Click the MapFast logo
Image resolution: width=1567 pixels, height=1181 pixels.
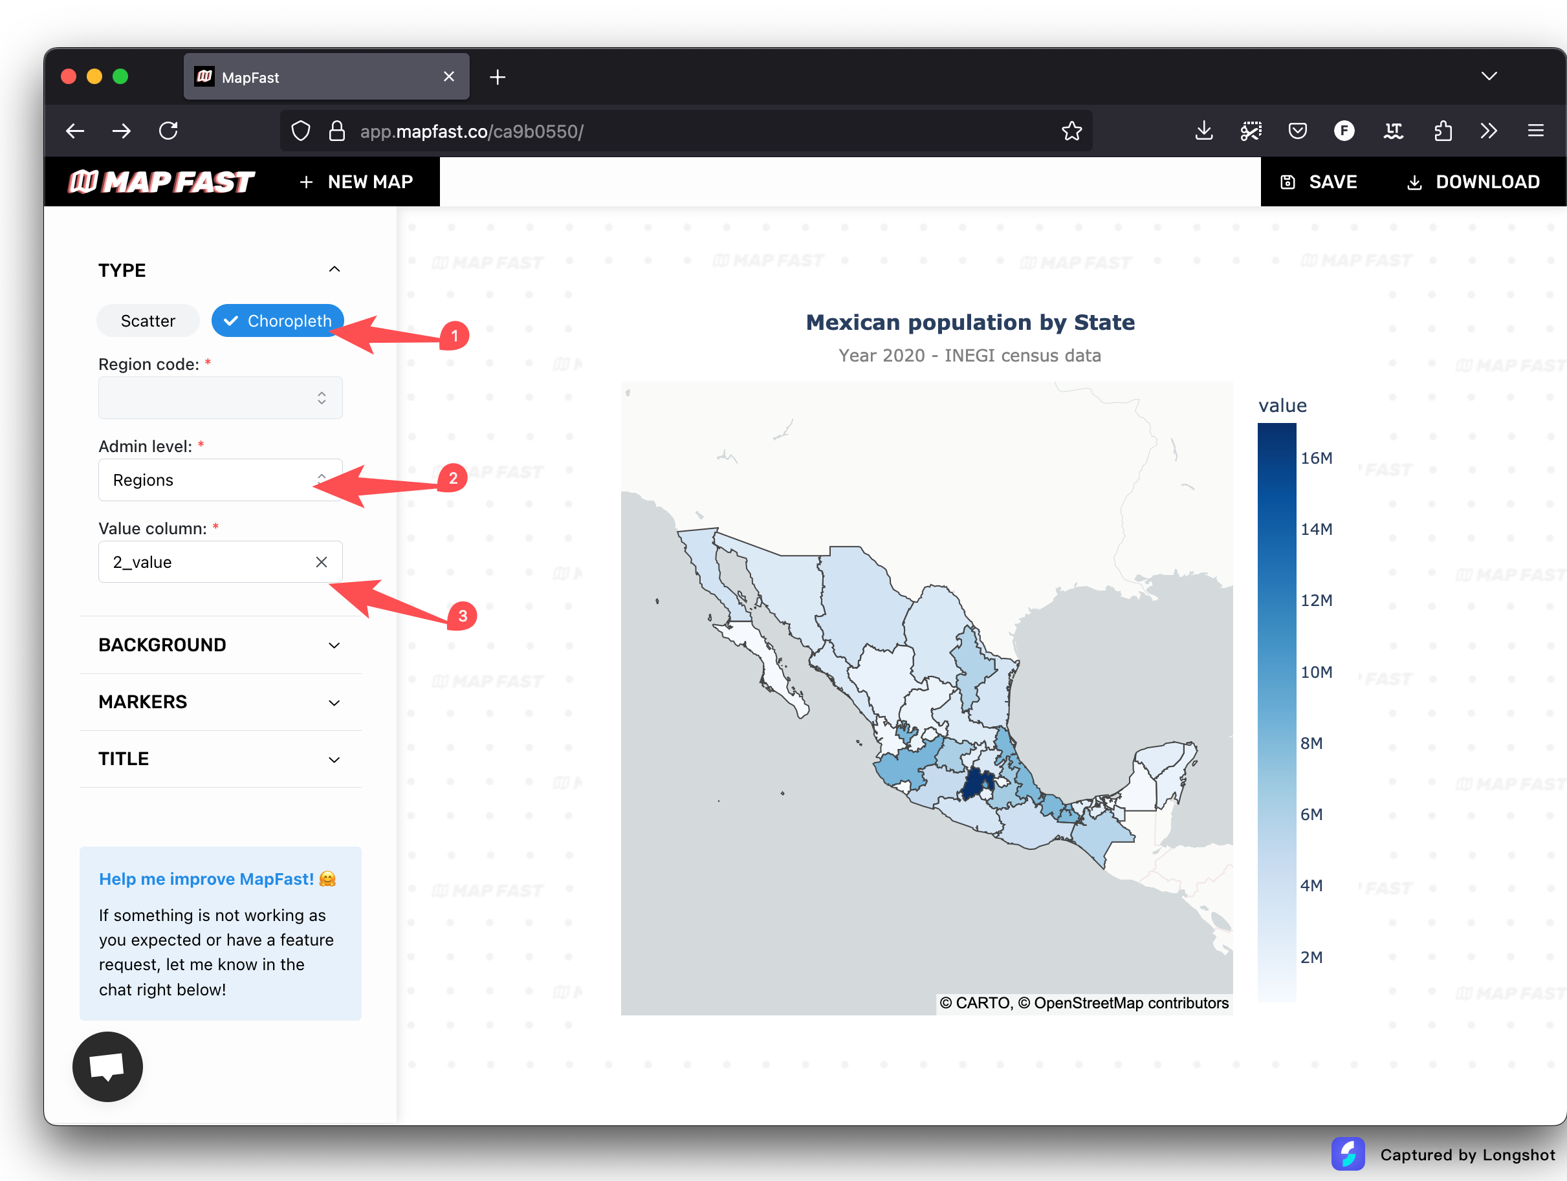(161, 182)
